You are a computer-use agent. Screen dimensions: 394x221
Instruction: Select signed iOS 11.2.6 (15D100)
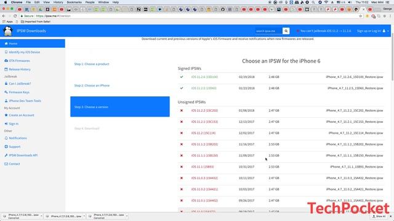(204, 77)
